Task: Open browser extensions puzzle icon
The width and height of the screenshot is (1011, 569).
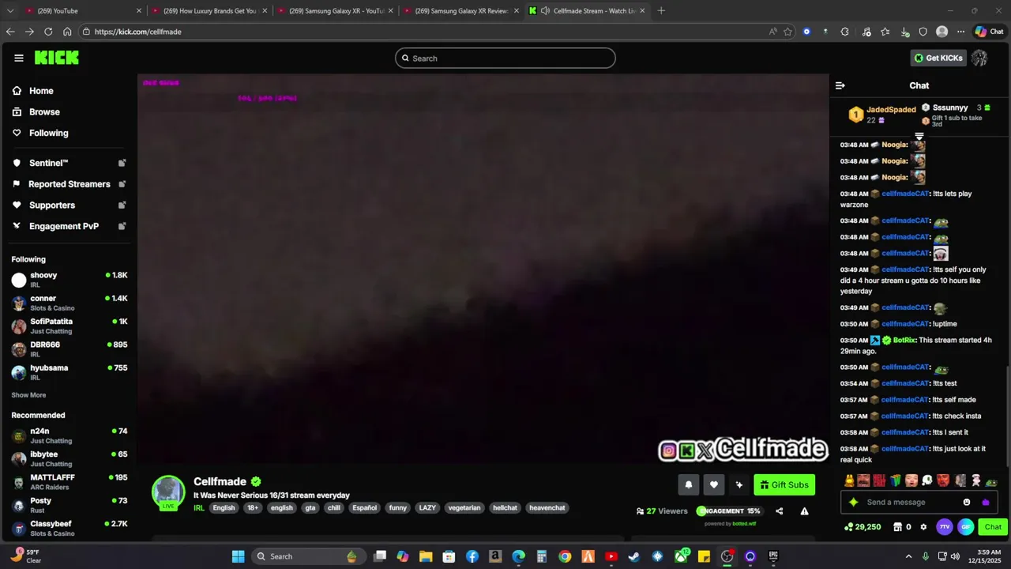Action: click(845, 32)
